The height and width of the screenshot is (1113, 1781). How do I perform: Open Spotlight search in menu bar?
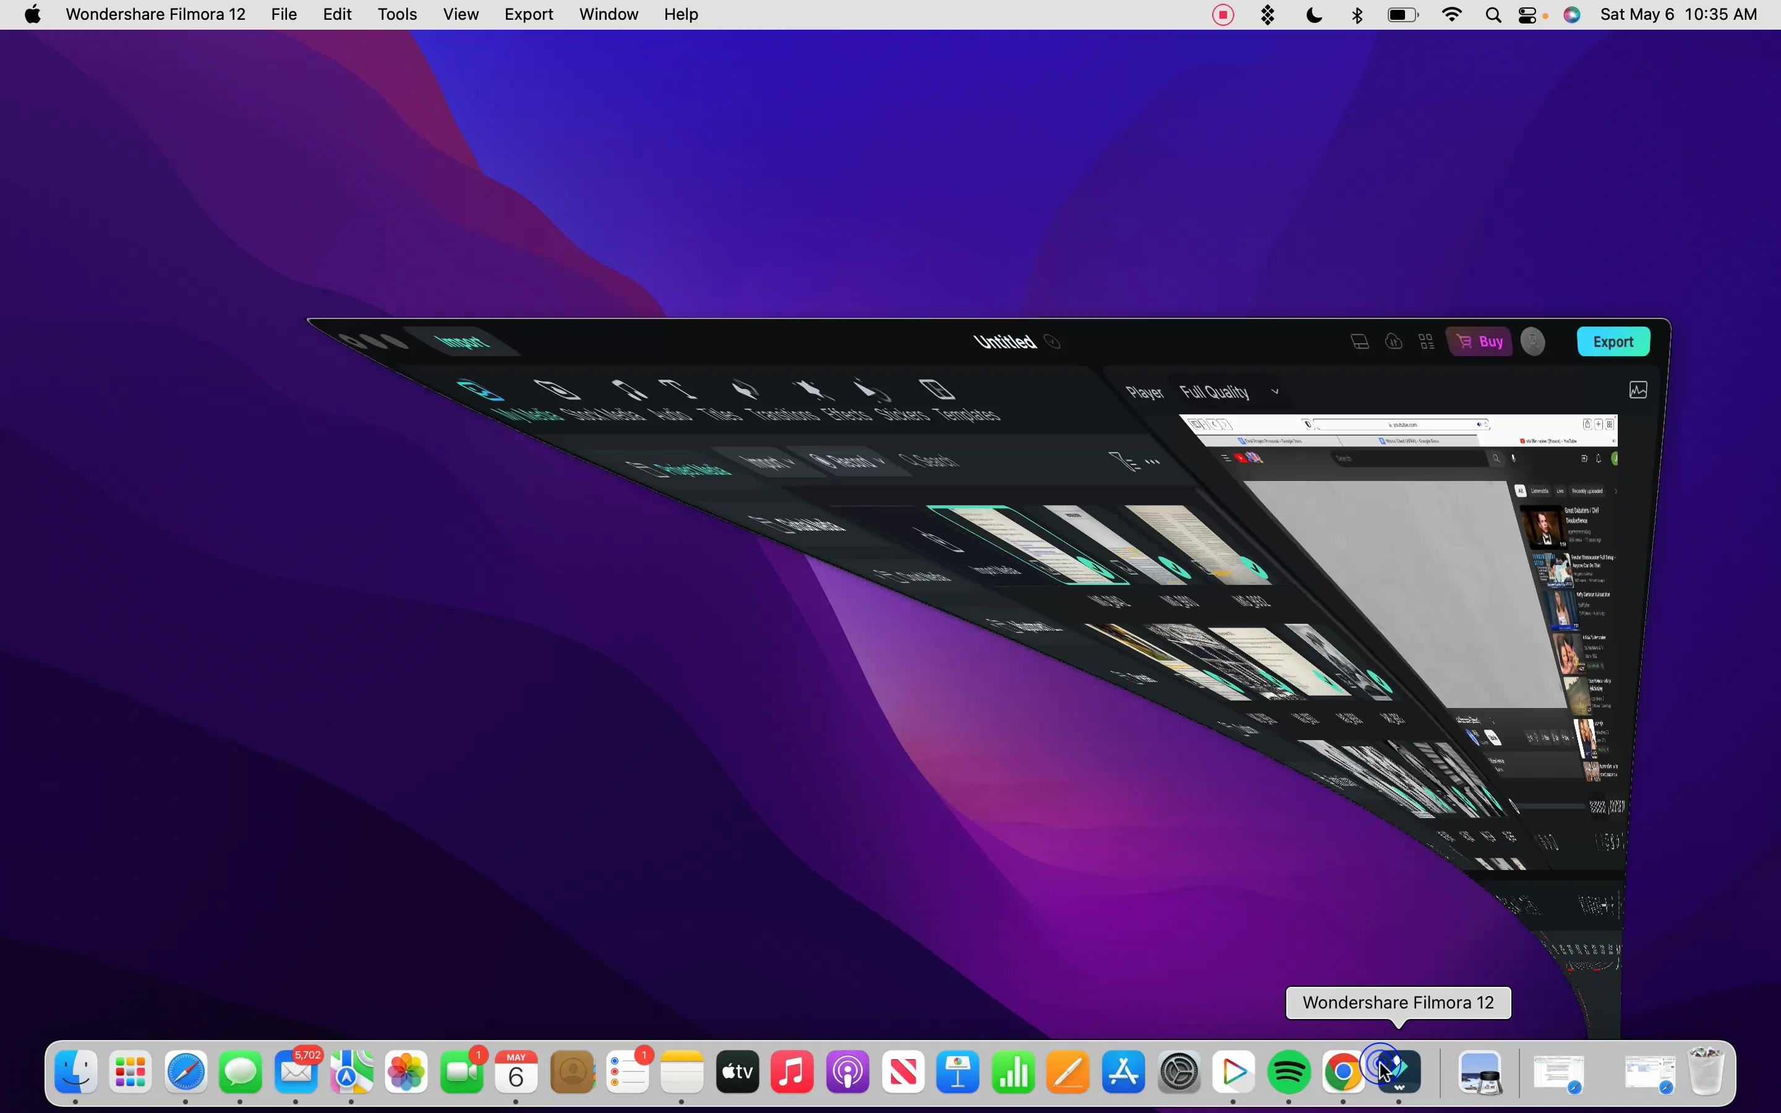tap(1493, 15)
